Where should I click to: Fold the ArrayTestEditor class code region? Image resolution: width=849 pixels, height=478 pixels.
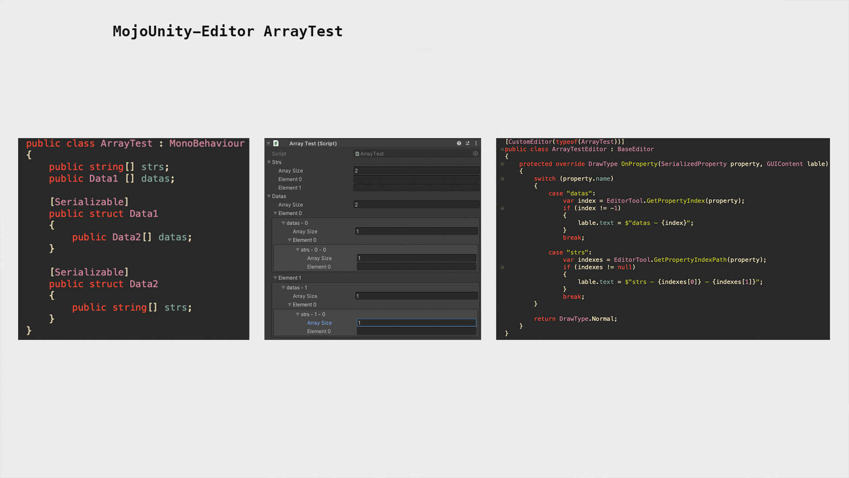502,149
